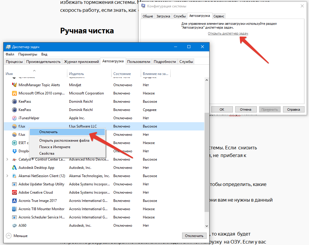Click the Catalyst Control Center icon
The width and height of the screenshot is (309, 245).
(x=14, y=159)
